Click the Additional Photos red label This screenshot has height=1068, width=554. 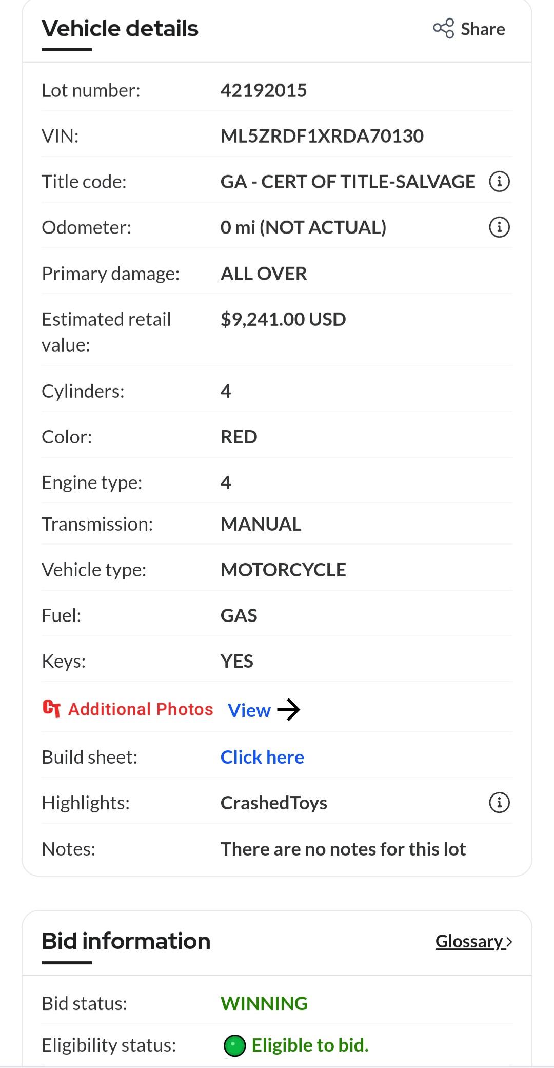coord(141,709)
